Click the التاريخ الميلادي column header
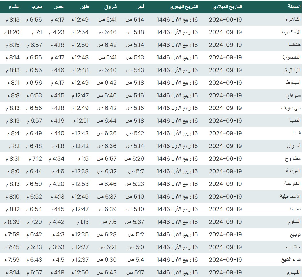 pyautogui.click(x=227, y=7)
